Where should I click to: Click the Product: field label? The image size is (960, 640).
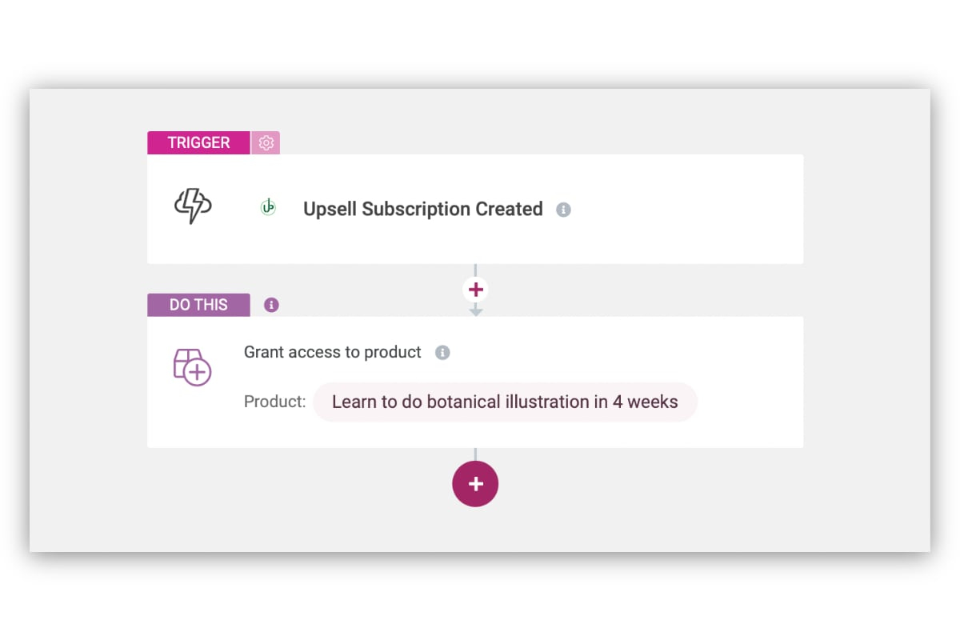click(x=274, y=402)
